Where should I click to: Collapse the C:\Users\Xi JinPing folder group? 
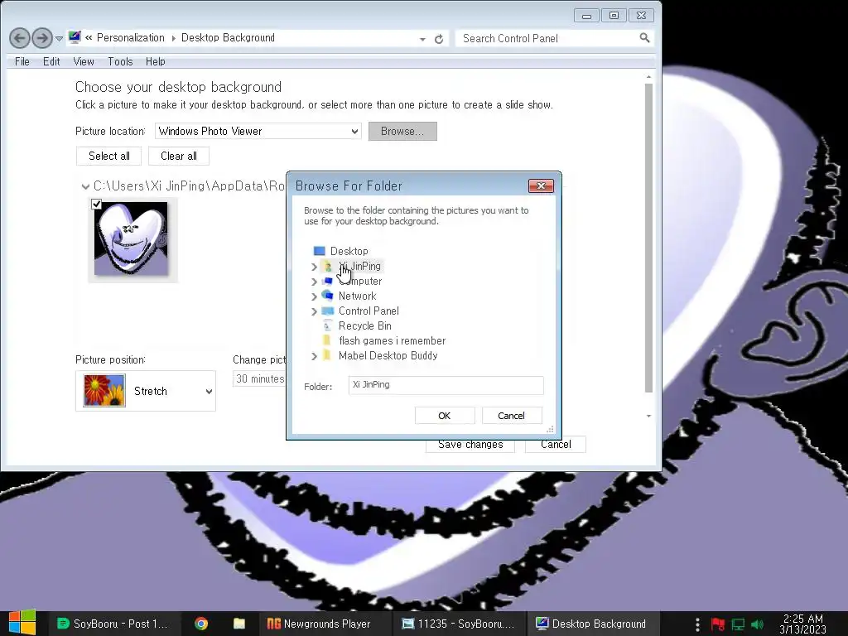tap(85, 186)
